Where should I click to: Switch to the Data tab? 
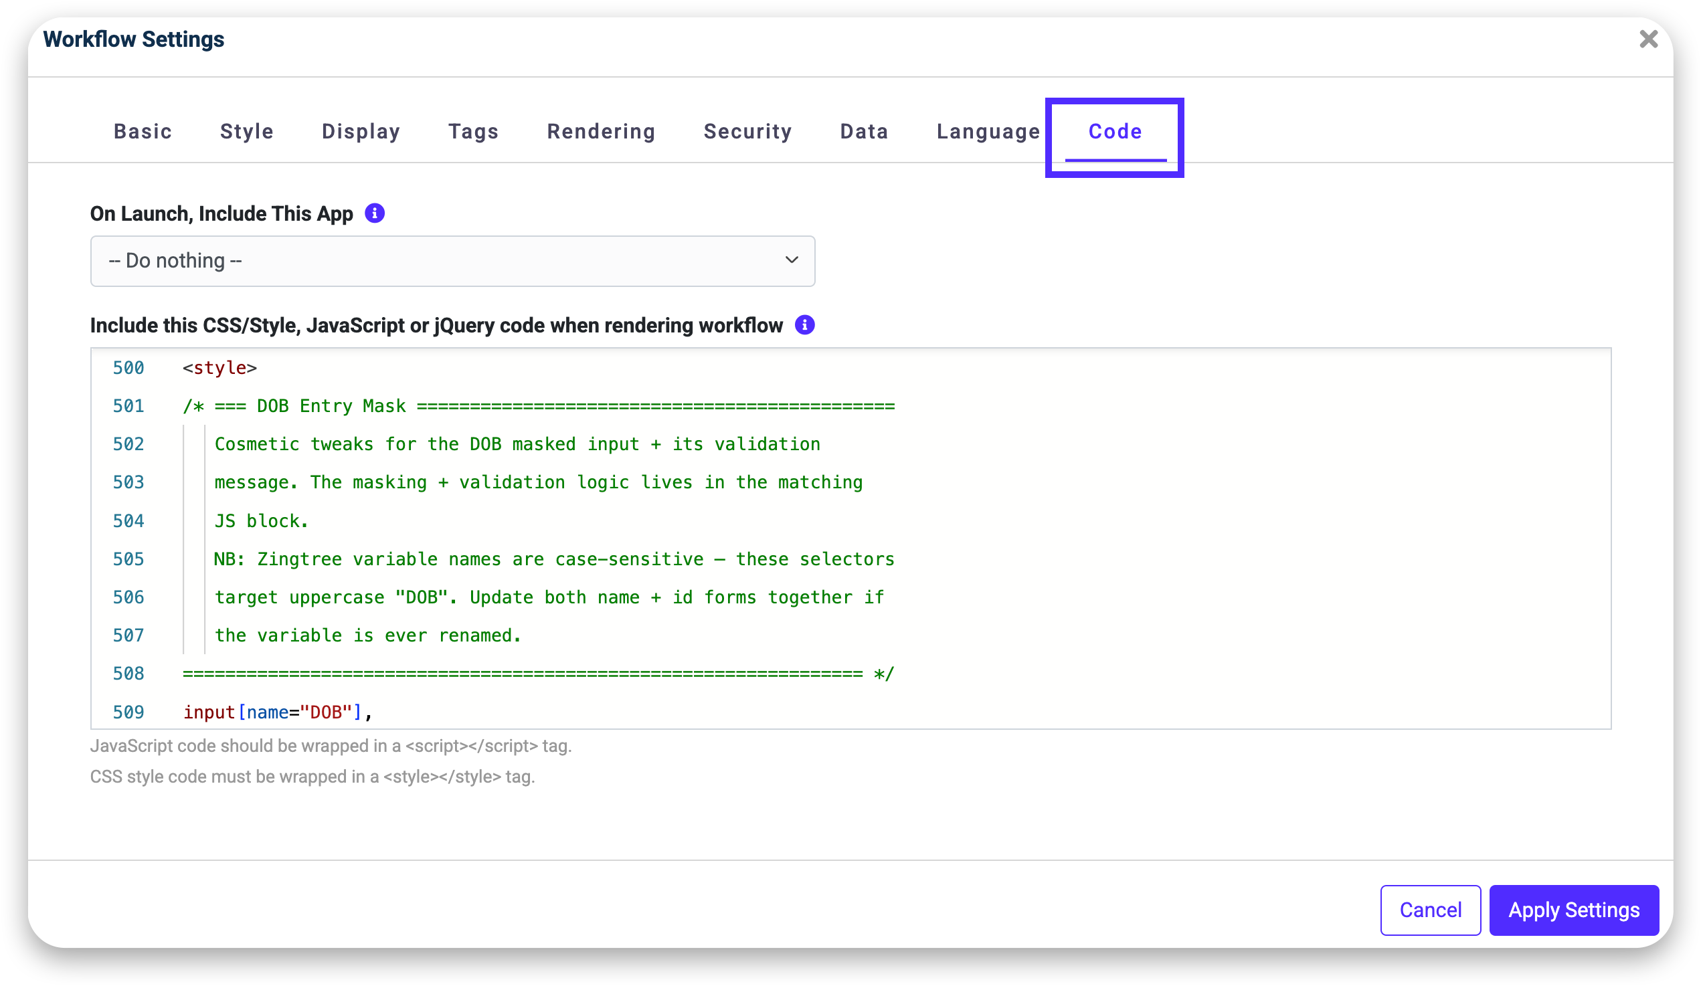point(863,132)
